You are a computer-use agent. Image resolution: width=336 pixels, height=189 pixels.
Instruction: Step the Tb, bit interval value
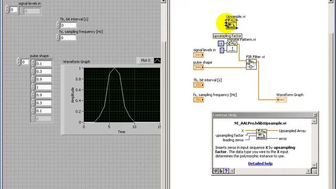(x=58, y=25)
